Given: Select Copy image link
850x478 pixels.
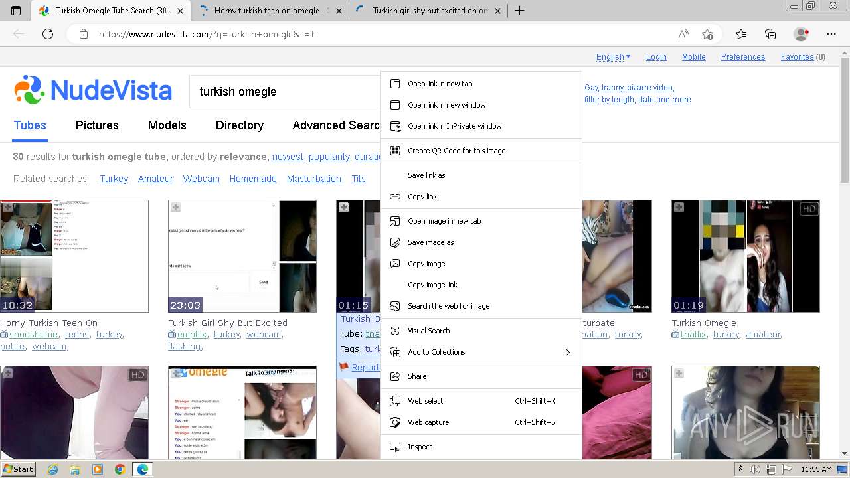Looking at the screenshot, I should click(481, 285).
